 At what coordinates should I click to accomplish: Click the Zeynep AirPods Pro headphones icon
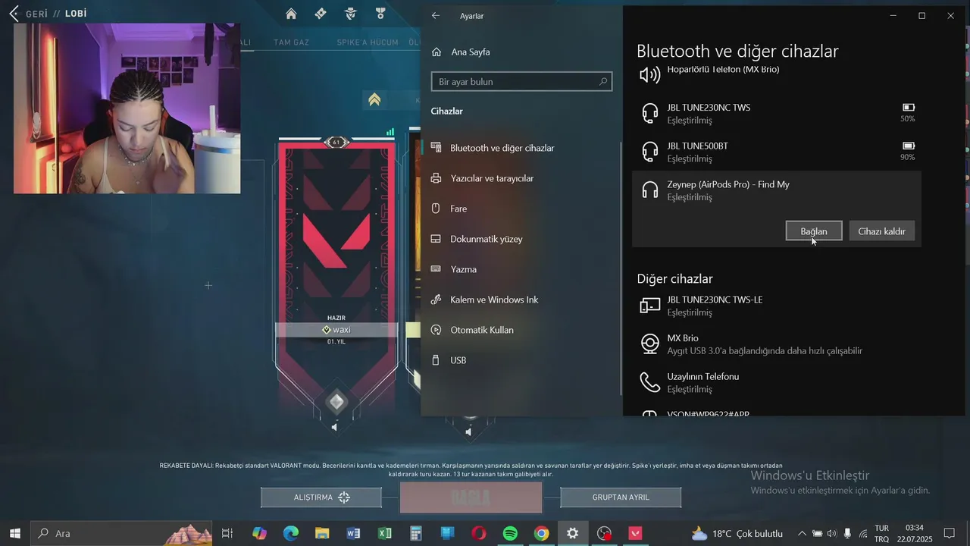[x=650, y=190]
